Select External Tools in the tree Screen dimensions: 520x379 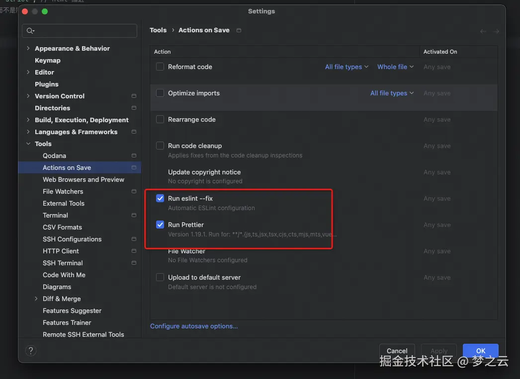(63, 204)
